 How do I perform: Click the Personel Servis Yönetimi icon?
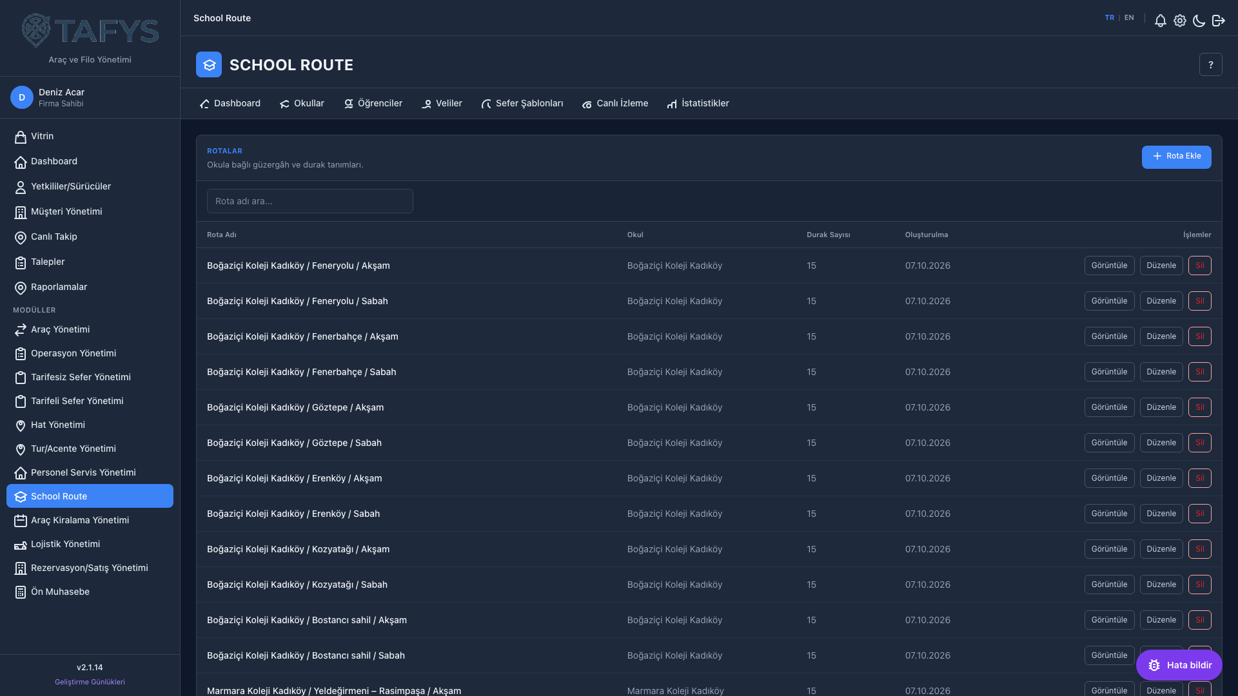point(21,473)
